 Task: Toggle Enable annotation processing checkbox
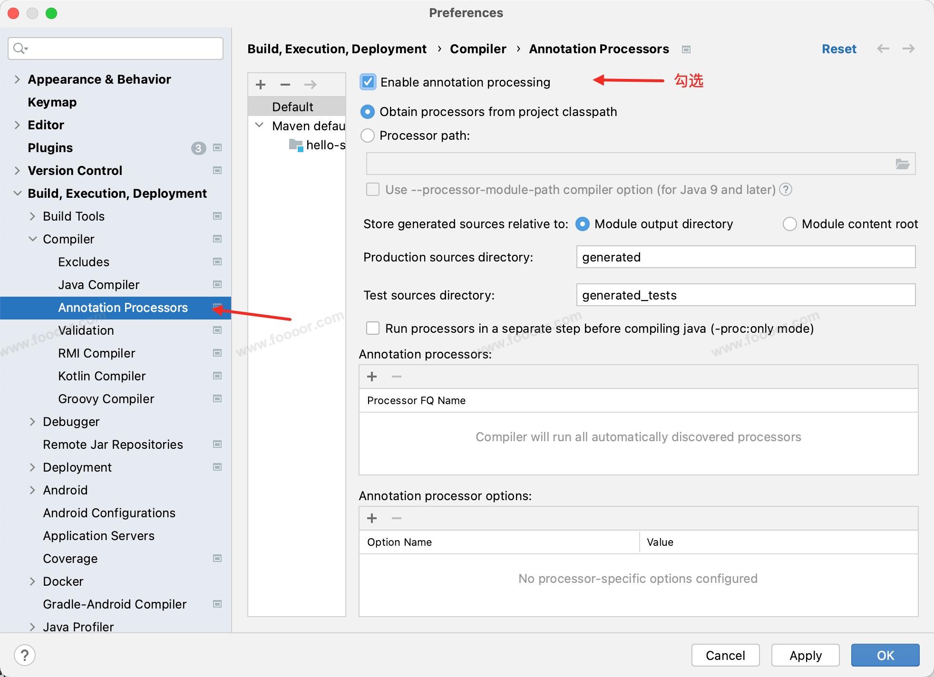coord(368,82)
